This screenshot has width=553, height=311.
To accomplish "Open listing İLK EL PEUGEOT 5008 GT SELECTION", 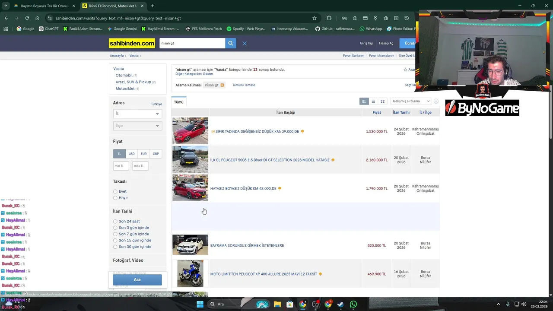I will click(x=270, y=160).
